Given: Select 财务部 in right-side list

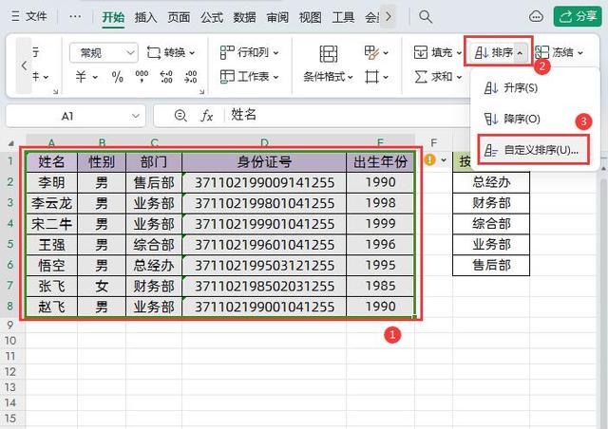Looking at the screenshot, I should click(491, 203).
